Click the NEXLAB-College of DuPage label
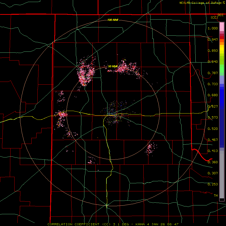Screen dimensions: 226x226 click(x=201, y=3)
